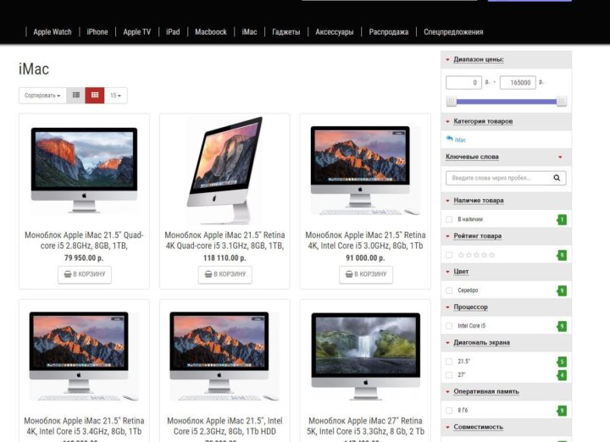Check the В наличии availability checkbox
This screenshot has width=610, height=442.
click(x=449, y=219)
